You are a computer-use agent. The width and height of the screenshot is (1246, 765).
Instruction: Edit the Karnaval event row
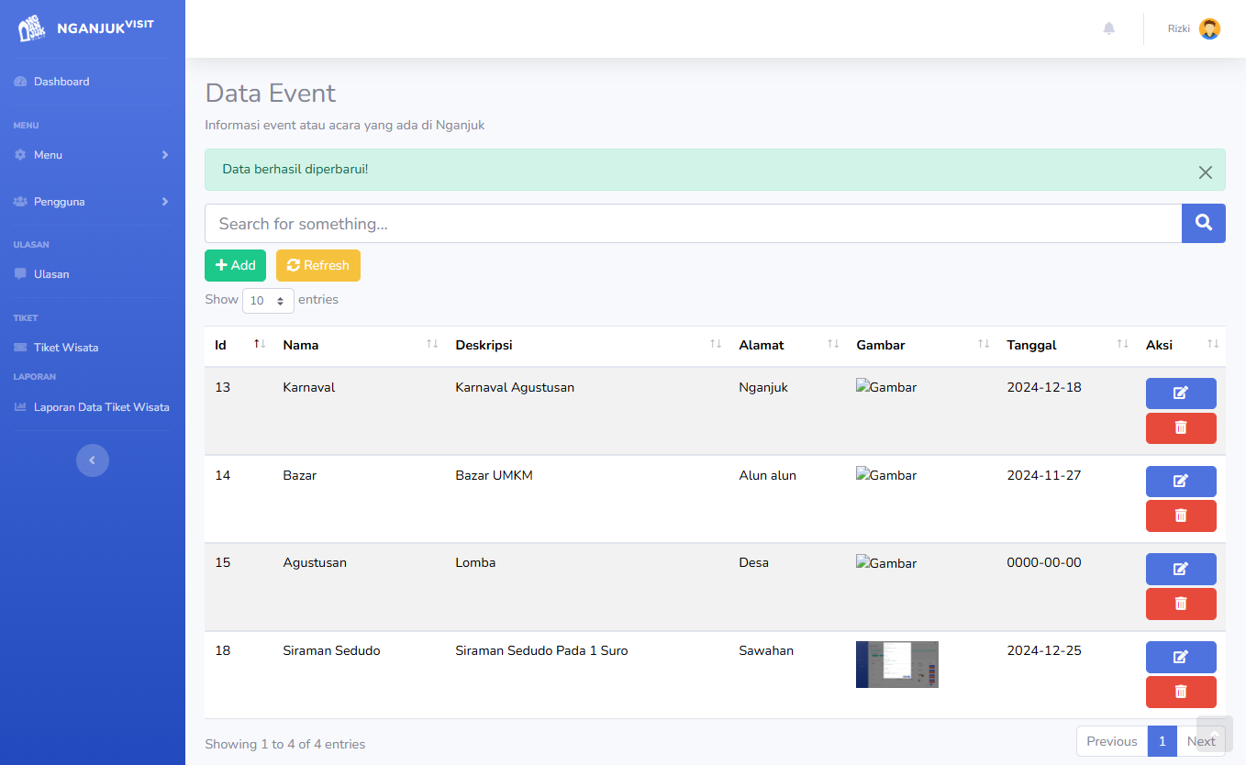pos(1180,394)
